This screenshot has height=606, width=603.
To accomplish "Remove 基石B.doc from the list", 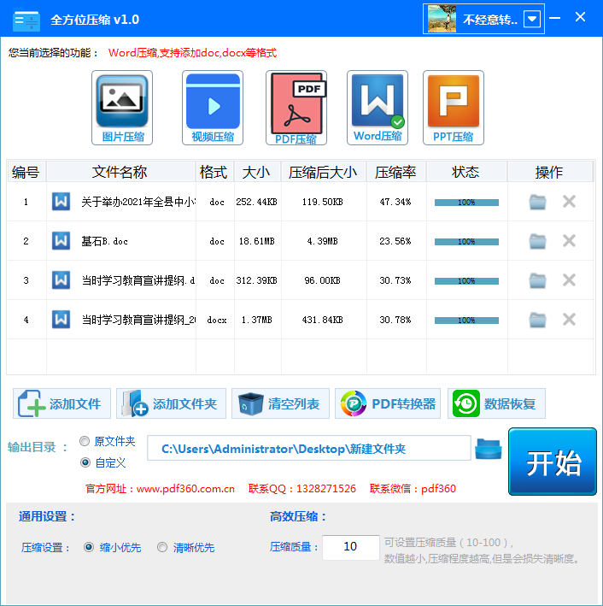I will click(569, 241).
